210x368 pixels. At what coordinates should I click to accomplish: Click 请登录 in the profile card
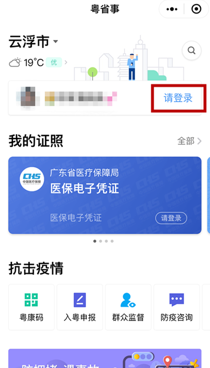click(178, 98)
